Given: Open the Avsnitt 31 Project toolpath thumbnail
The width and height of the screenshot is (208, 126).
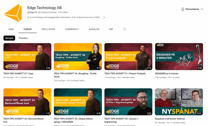Looking at the screenshot, I should coord(128,57).
